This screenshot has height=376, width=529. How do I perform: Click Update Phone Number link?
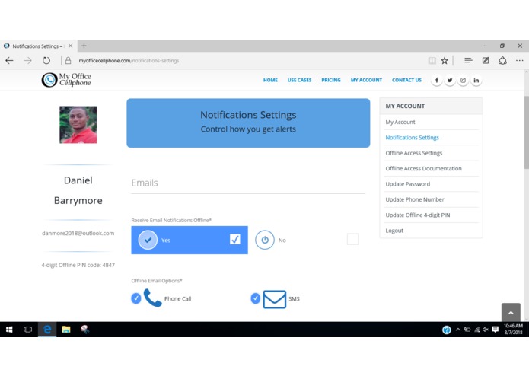415,199
